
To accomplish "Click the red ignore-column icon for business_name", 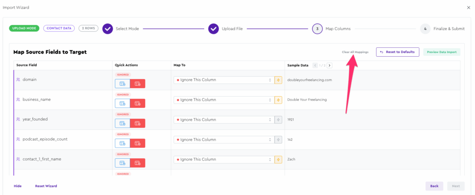I will point(137,104).
